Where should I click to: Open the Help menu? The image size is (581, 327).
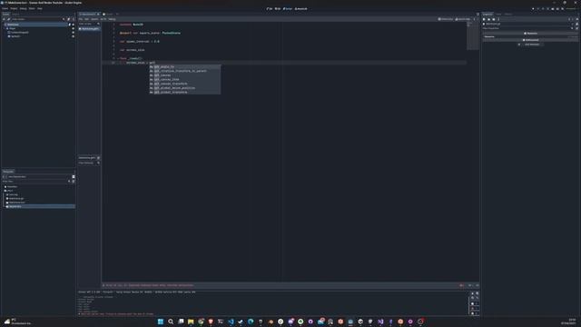tap(40, 8)
